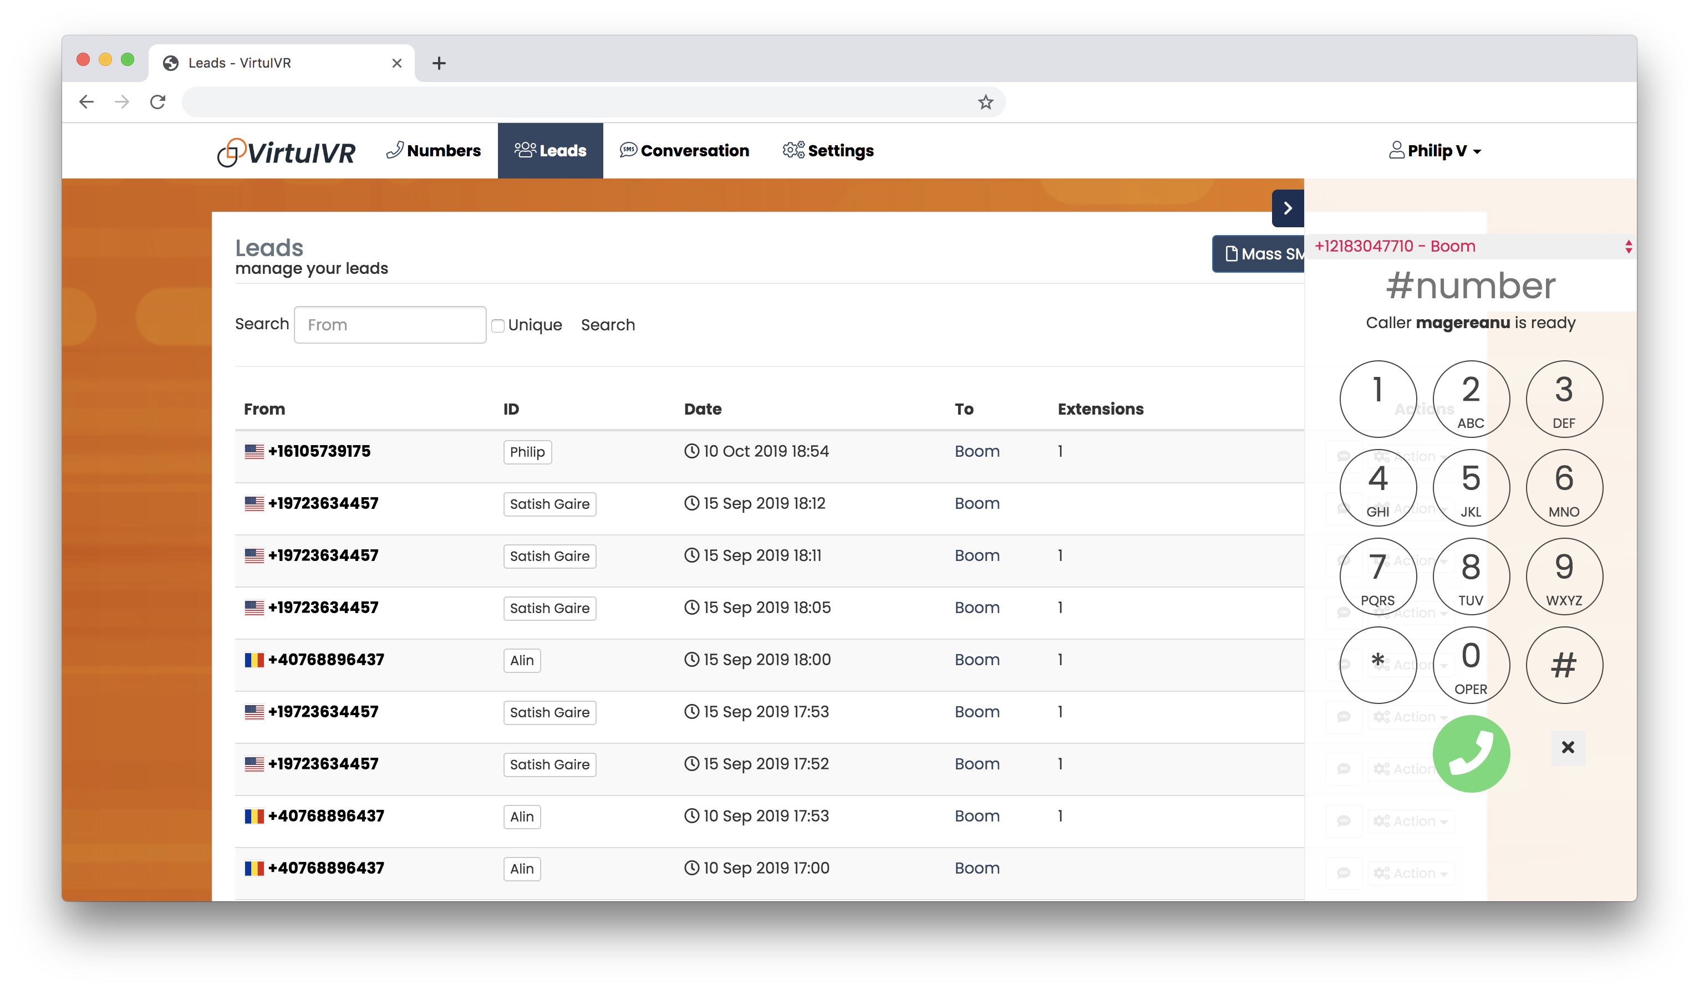Click the Settings navigation icon
1699x990 pixels.
pos(793,150)
